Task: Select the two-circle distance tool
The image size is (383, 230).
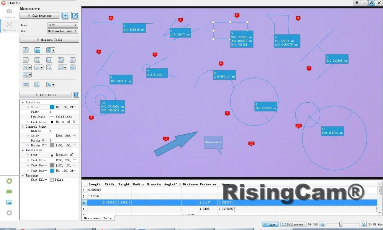Action: 25,75
